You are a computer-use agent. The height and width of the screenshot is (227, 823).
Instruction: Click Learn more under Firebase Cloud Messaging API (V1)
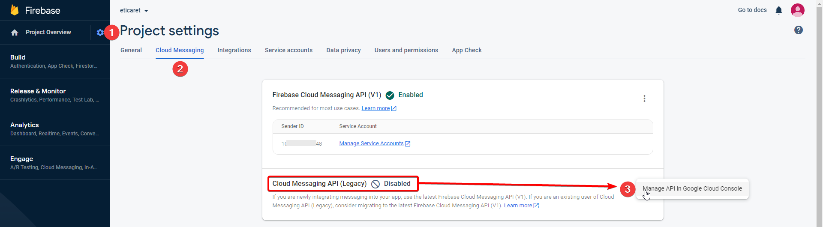(379, 108)
